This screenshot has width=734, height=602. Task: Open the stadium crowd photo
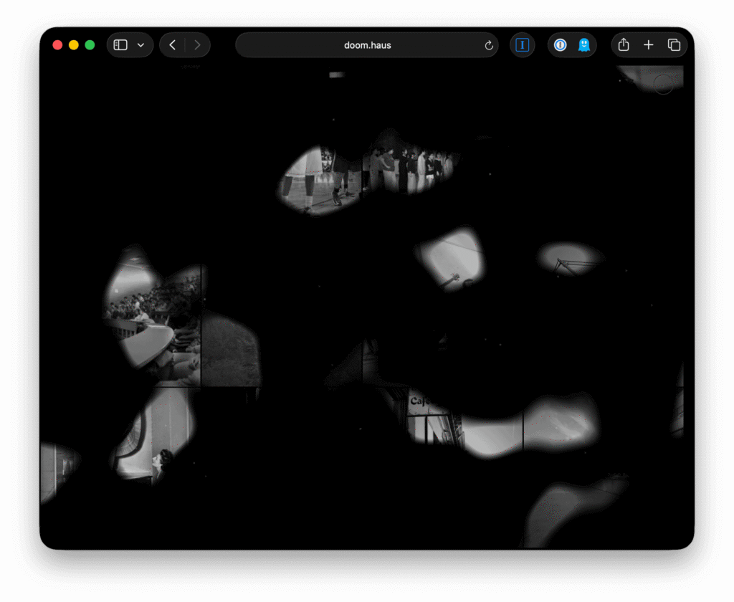tap(152, 308)
